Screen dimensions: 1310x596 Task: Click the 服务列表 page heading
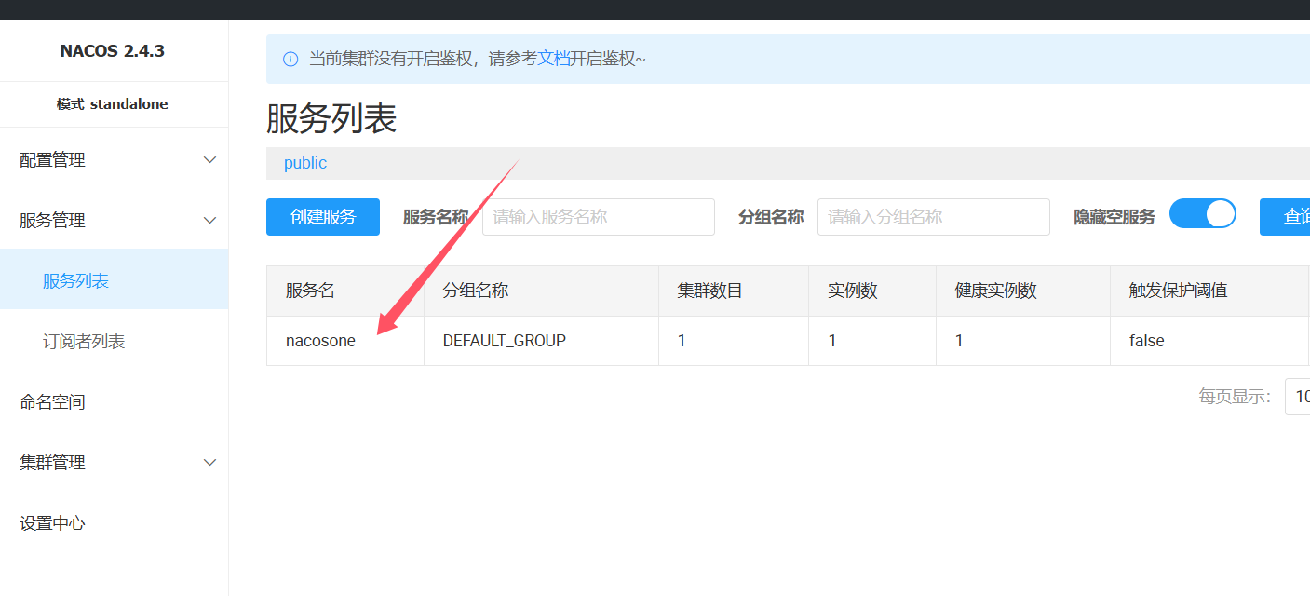(x=331, y=119)
